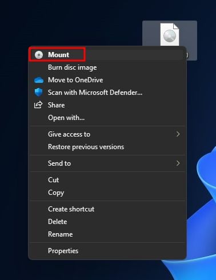The width and height of the screenshot is (216, 280).
Task: Click the disc icon beside Mount
Action: (x=39, y=55)
